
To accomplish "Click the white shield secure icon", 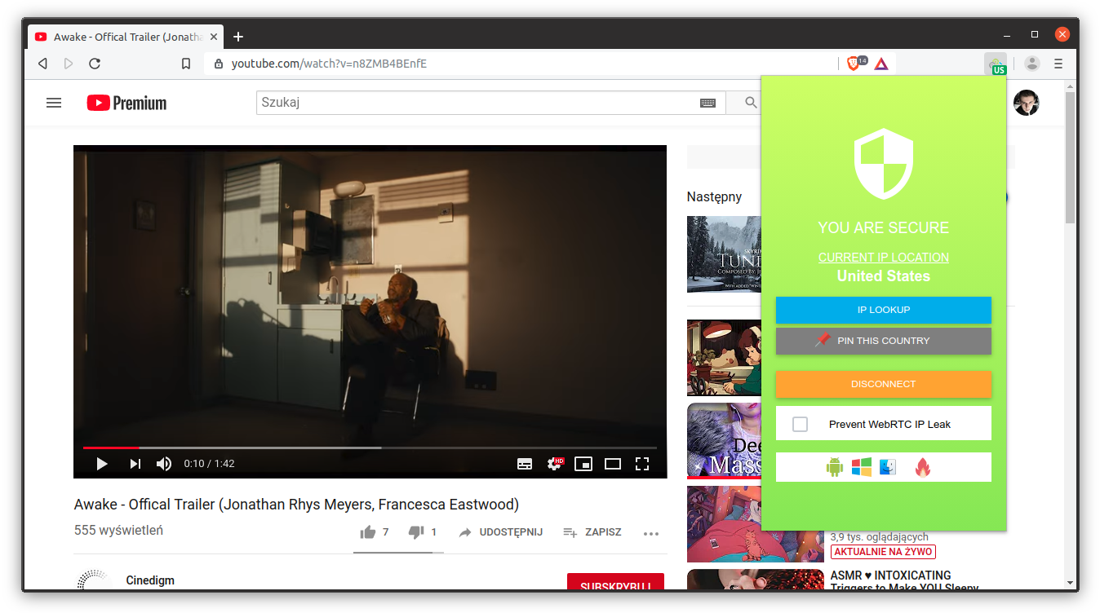I will click(x=884, y=164).
